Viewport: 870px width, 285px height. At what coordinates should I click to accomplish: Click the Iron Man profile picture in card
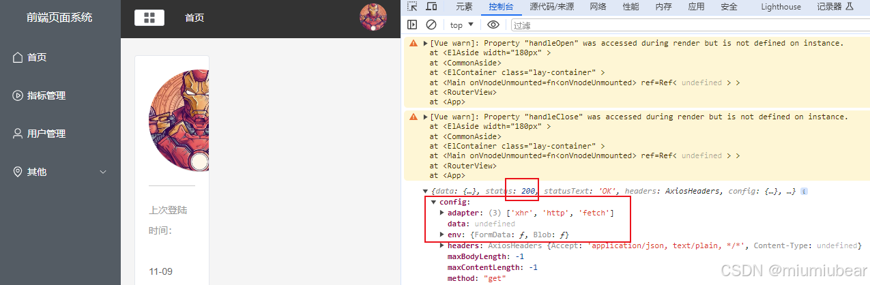coord(179,119)
